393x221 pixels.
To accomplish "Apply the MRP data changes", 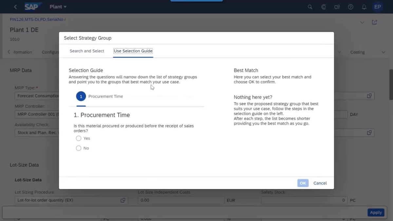I will [376, 212].
